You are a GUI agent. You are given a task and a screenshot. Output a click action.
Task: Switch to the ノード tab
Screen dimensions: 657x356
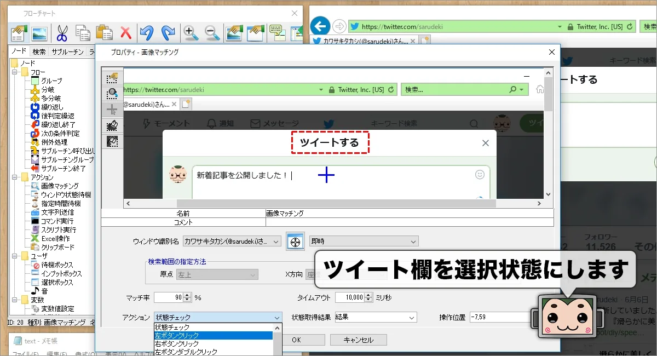coord(19,52)
